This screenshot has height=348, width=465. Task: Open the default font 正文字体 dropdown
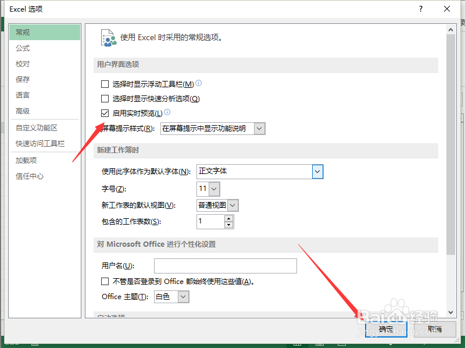[x=317, y=172]
